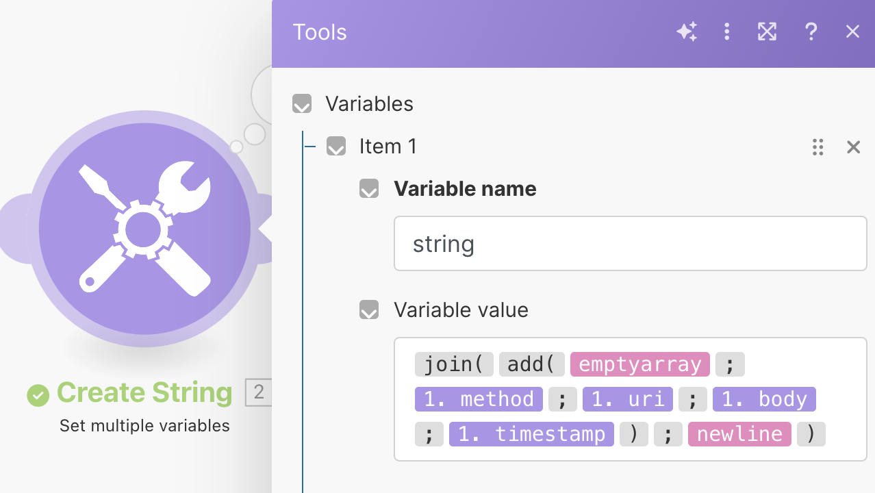Collapse the Item 1 entry

click(336, 147)
